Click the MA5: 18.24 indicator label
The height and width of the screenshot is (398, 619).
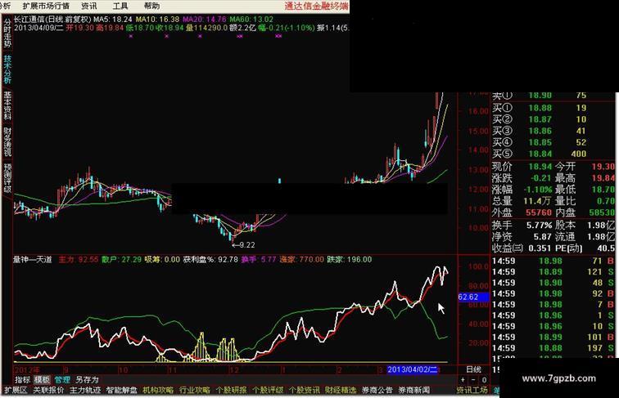tap(113, 19)
